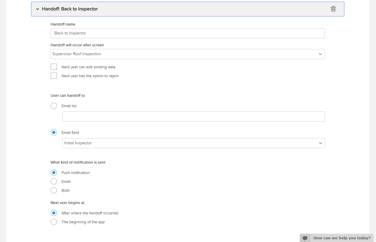
Task: Open the Supervisor Roof Inspection screen dropdown
Action: tap(187, 54)
